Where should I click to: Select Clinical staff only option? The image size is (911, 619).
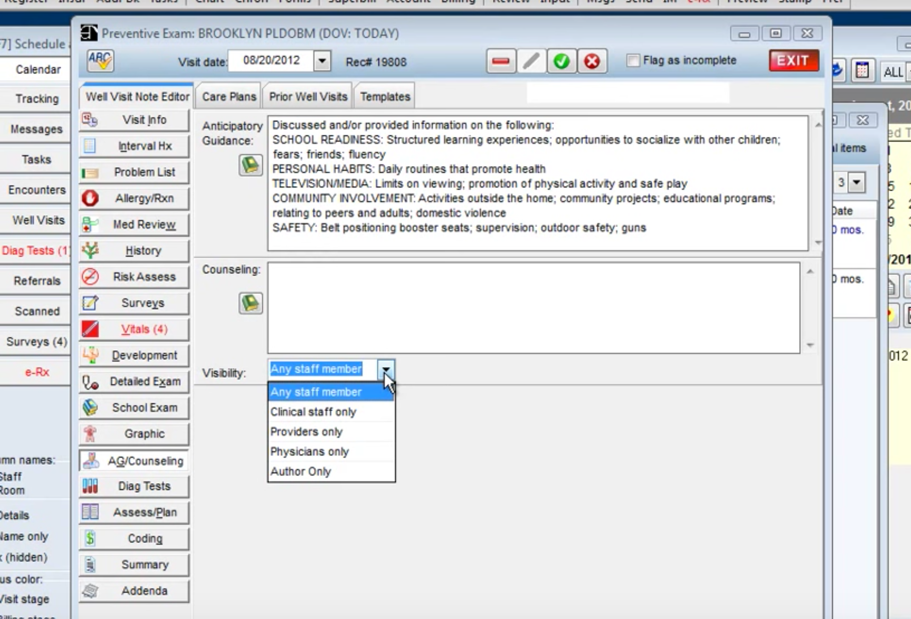pos(313,412)
